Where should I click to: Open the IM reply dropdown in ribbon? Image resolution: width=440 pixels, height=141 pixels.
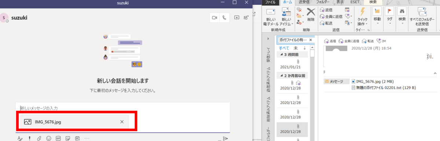pyautogui.click(x=349, y=16)
